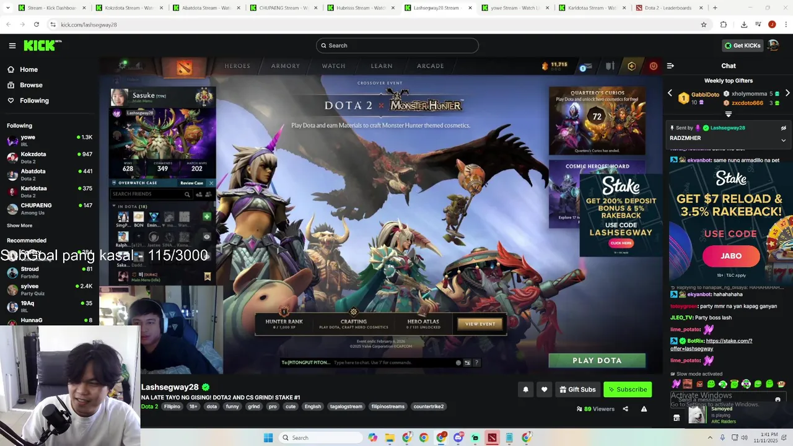
Task: Expand the weekly top gifters list
Action: point(729,114)
